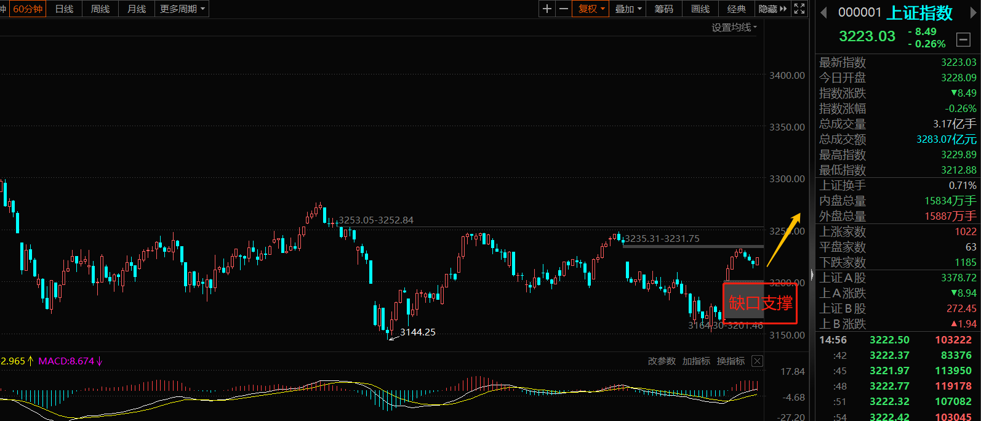Image resolution: width=981 pixels, height=421 pixels.
Task: Click 平盘家数 value 63
Action: coord(971,247)
